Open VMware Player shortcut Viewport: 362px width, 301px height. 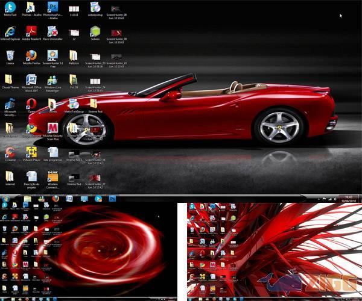coord(31,152)
